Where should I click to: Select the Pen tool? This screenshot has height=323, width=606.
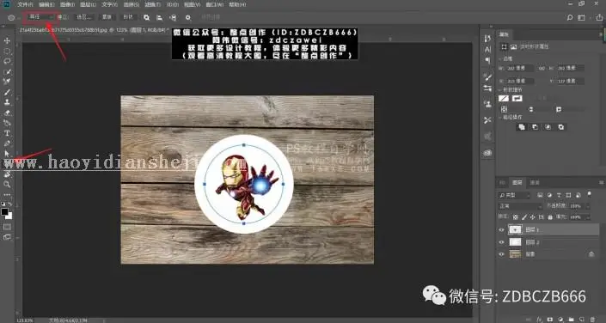point(7,143)
